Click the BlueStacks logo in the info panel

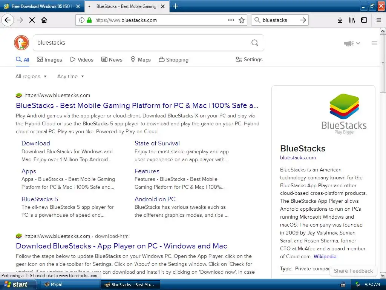[344, 114]
